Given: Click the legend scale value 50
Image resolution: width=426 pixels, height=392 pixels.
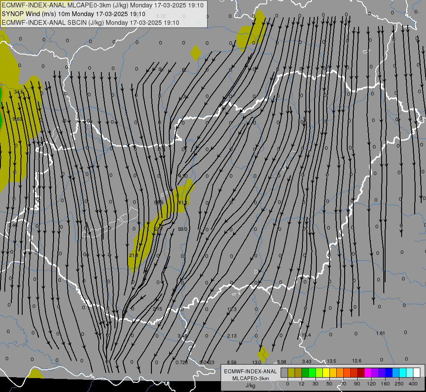Looking at the screenshot, I should pyautogui.click(x=329, y=384).
